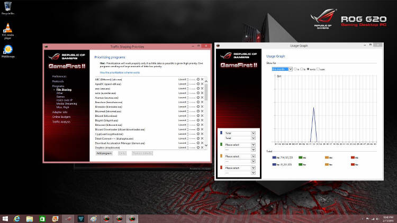Viewport: 397px width, 223px height.
Task: Open Please select dropdown beside red marker
Action: tap(240, 168)
